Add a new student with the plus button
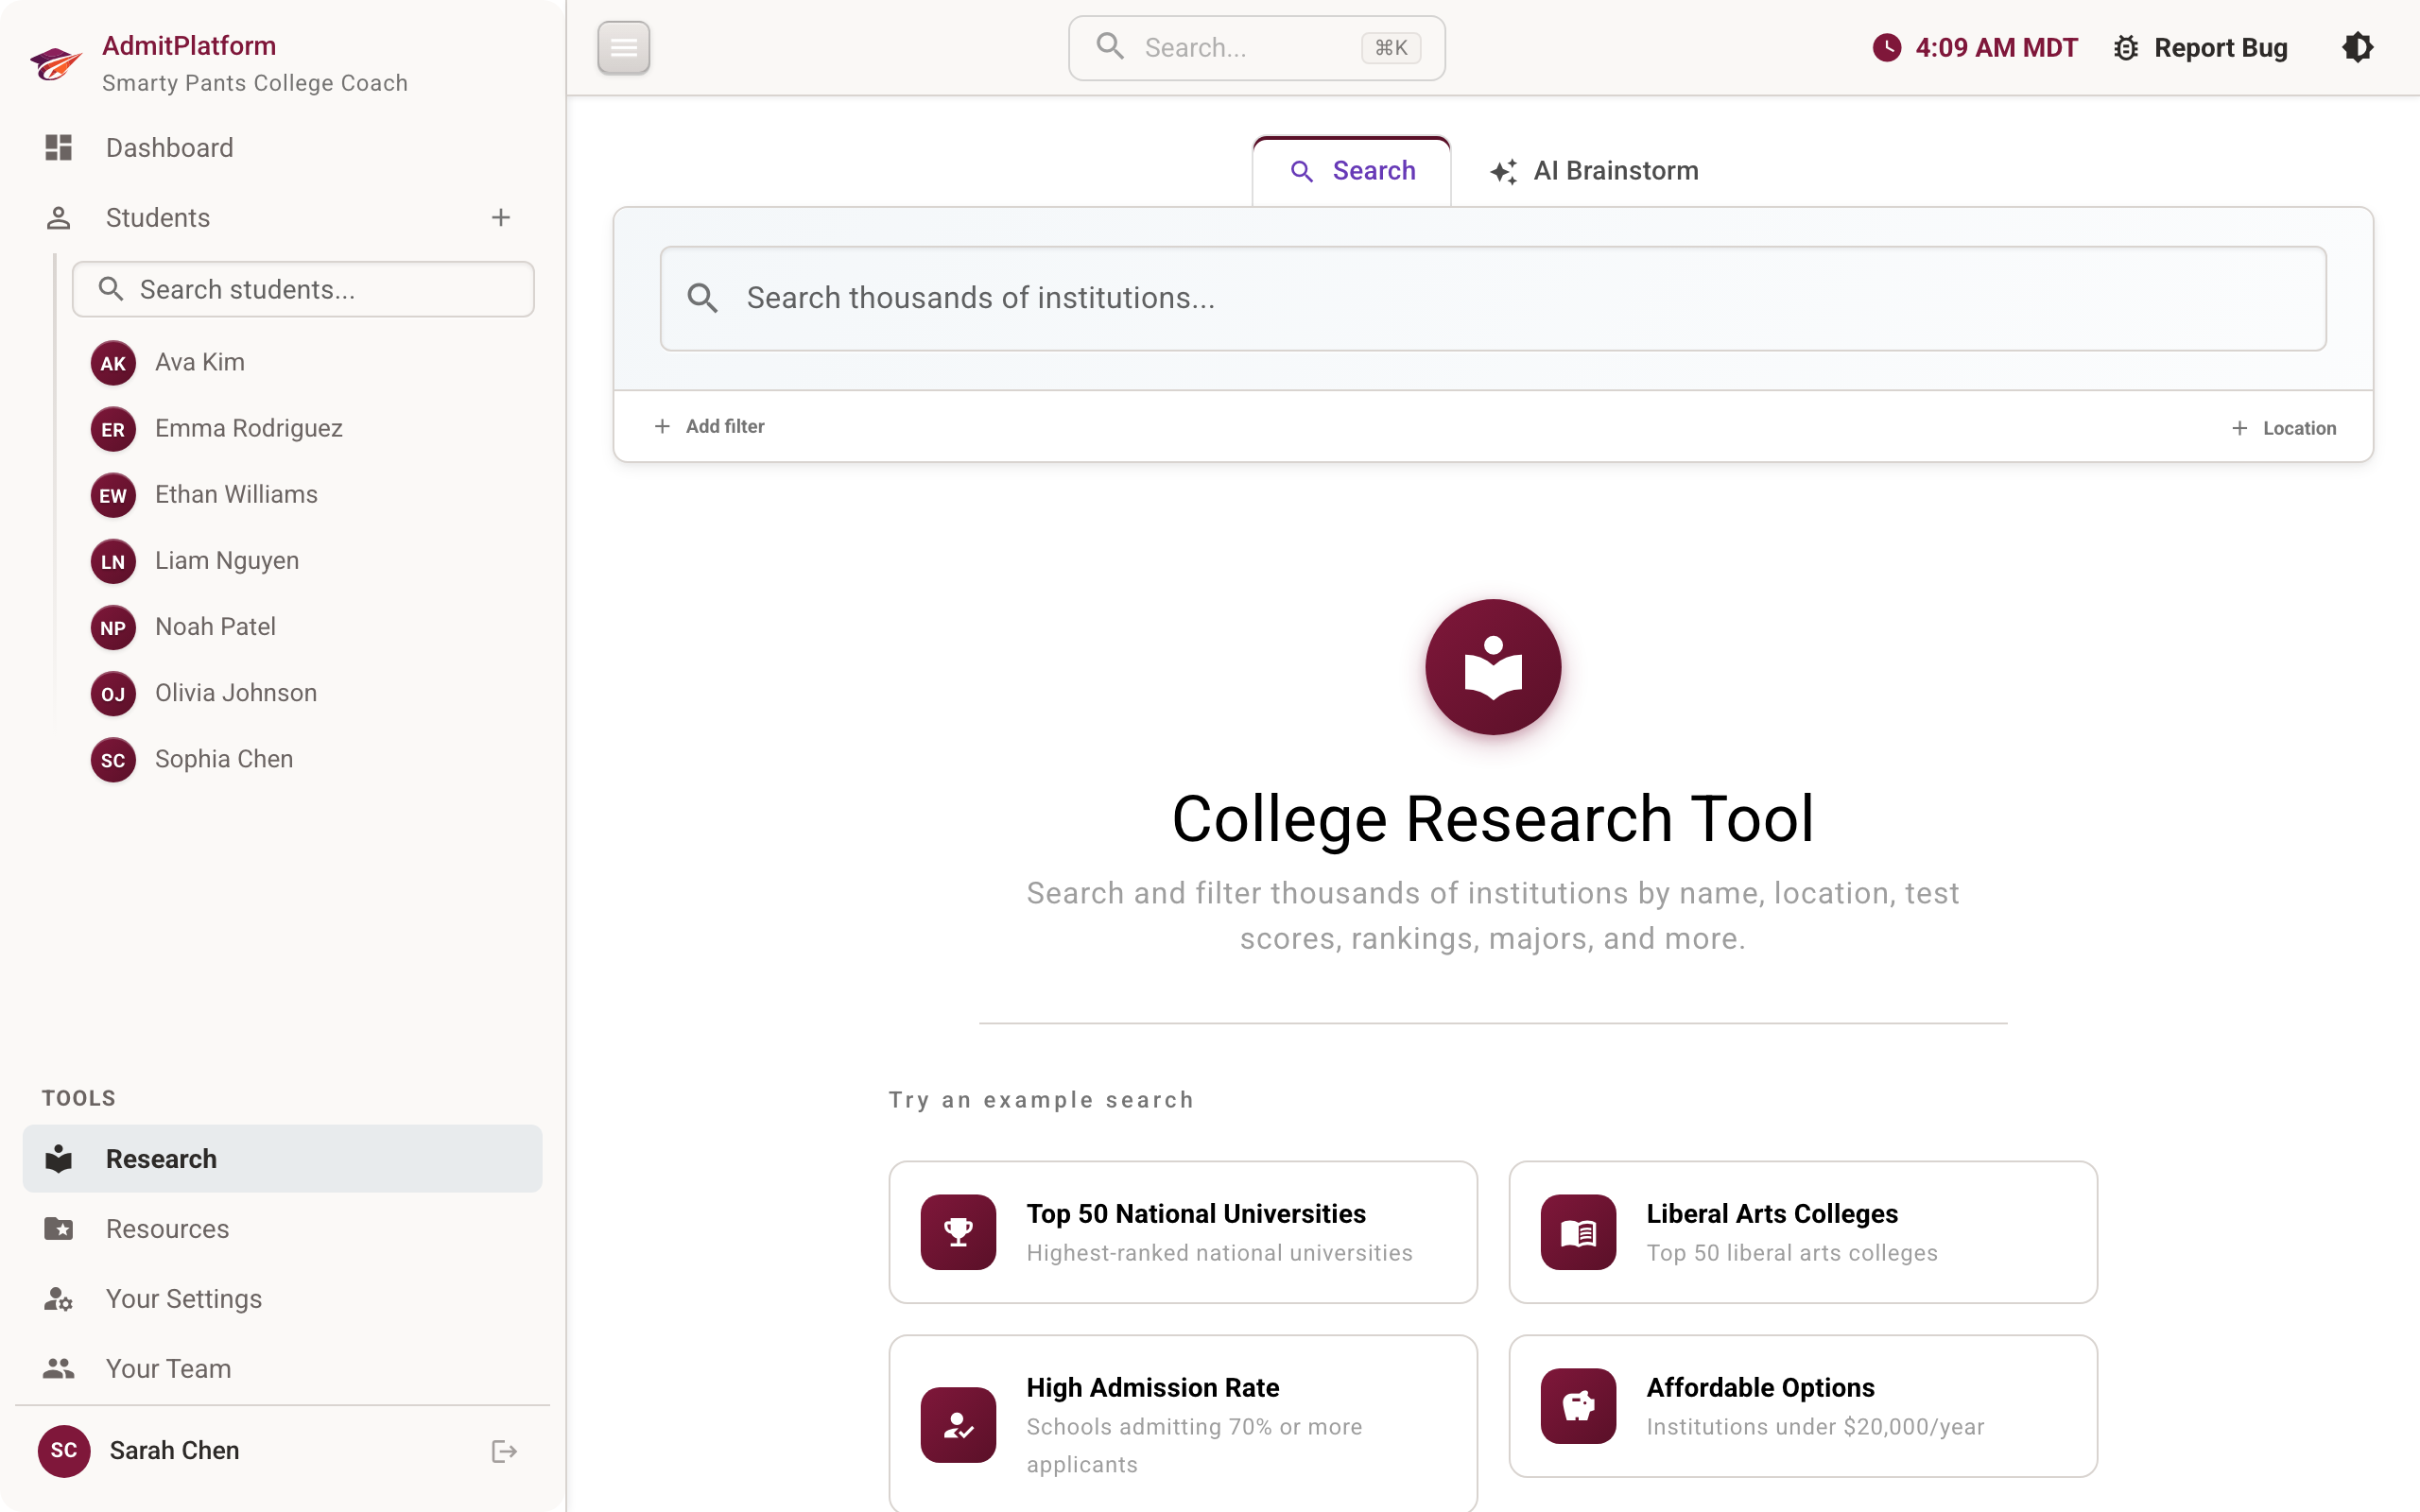Screen dimensions: 2420x1512 tap(500, 217)
